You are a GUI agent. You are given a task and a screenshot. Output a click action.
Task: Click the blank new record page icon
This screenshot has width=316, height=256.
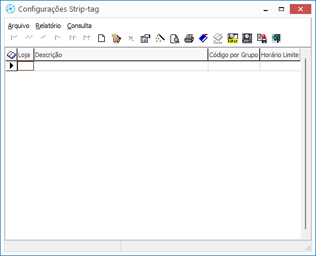pyautogui.click(x=101, y=38)
